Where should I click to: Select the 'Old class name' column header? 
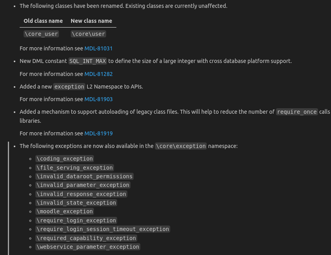(43, 21)
